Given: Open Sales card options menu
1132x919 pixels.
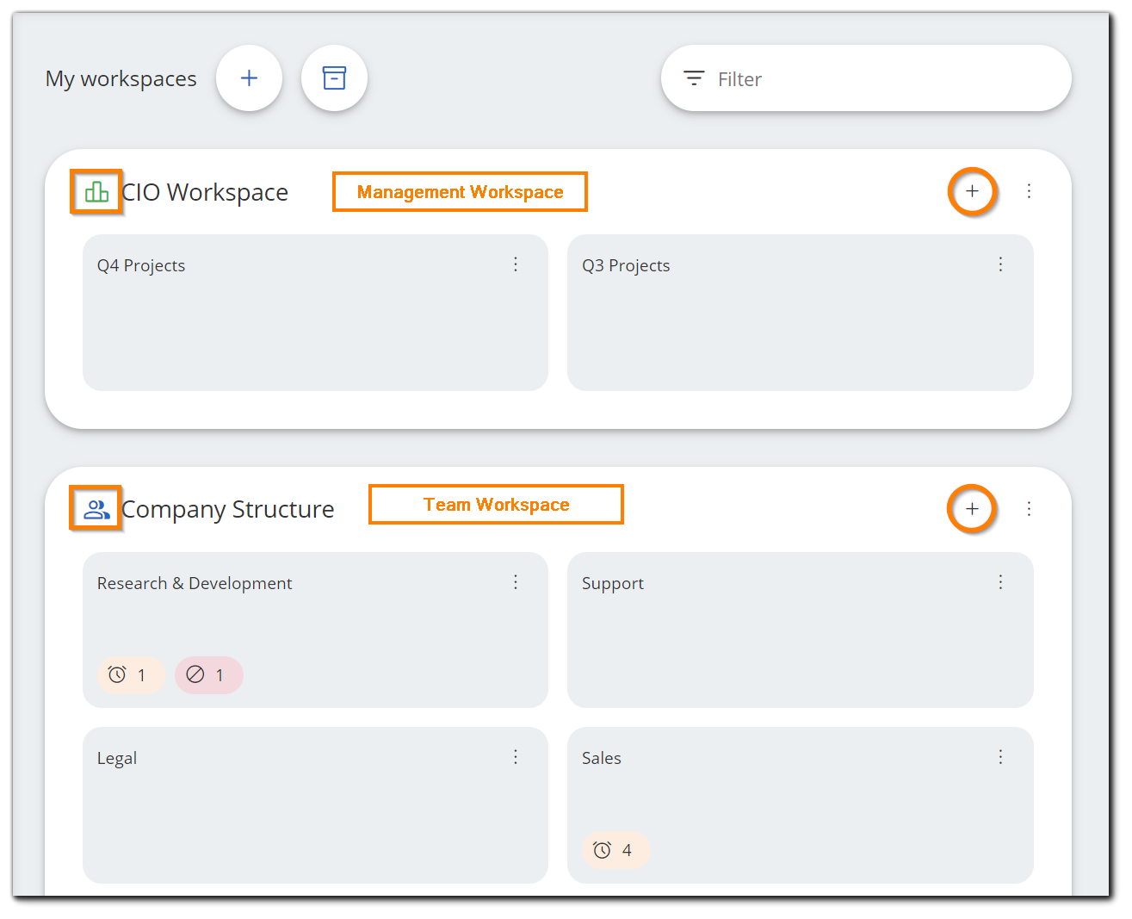Looking at the screenshot, I should 1000,757.
